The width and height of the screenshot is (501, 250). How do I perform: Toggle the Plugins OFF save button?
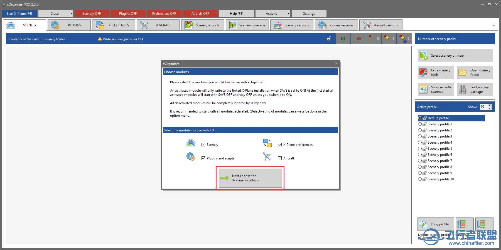point(128,13)
